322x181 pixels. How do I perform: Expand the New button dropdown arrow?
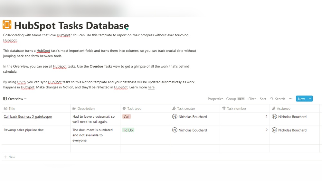click(310, 99)
